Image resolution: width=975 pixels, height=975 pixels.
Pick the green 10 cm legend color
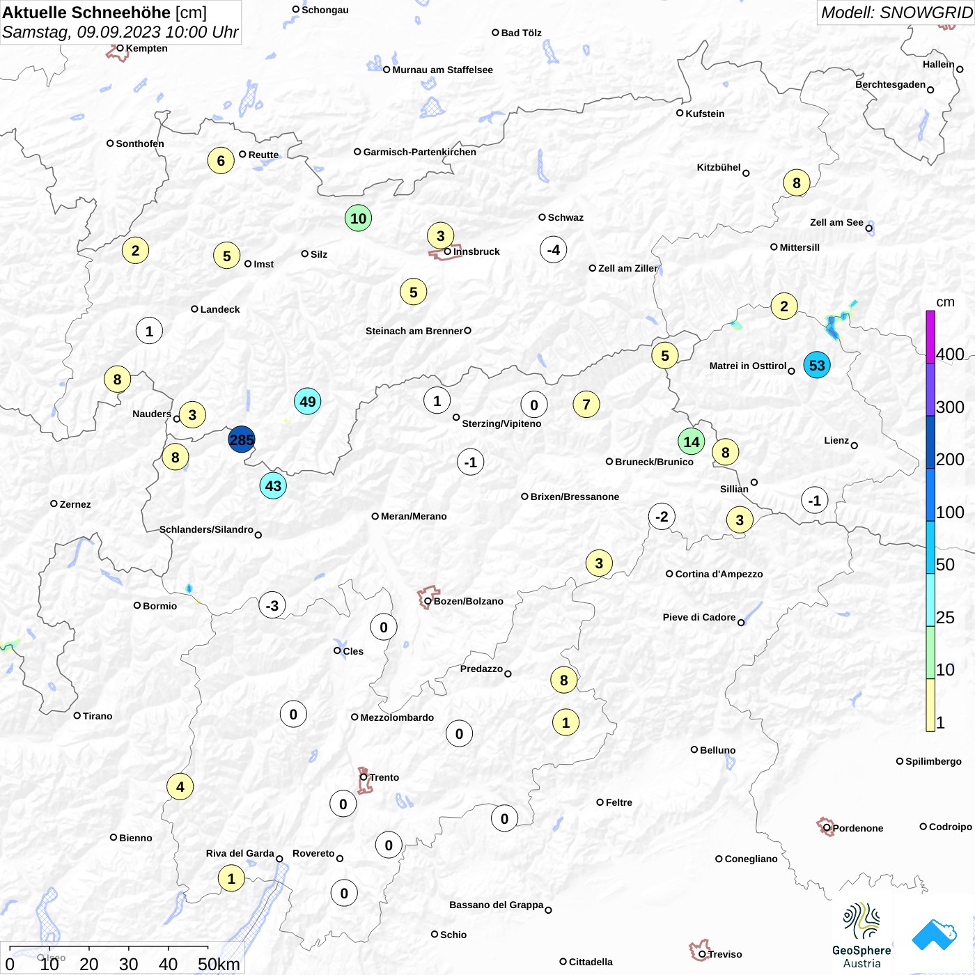(x=930, y=653)
